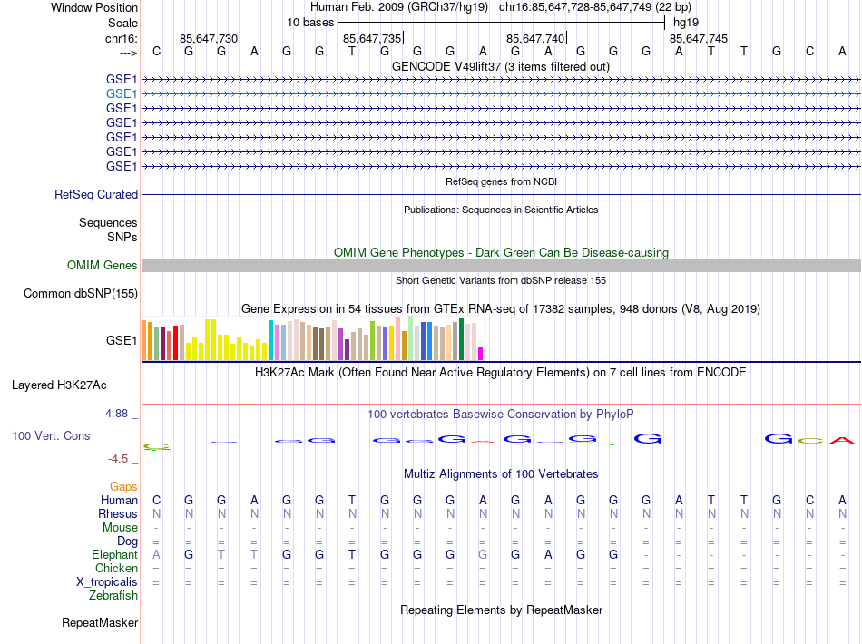Image resolution: width=862 pixels, height=644 pixels.
Task: Click the Gaps label in Multiz alignments
Action: 123,487
